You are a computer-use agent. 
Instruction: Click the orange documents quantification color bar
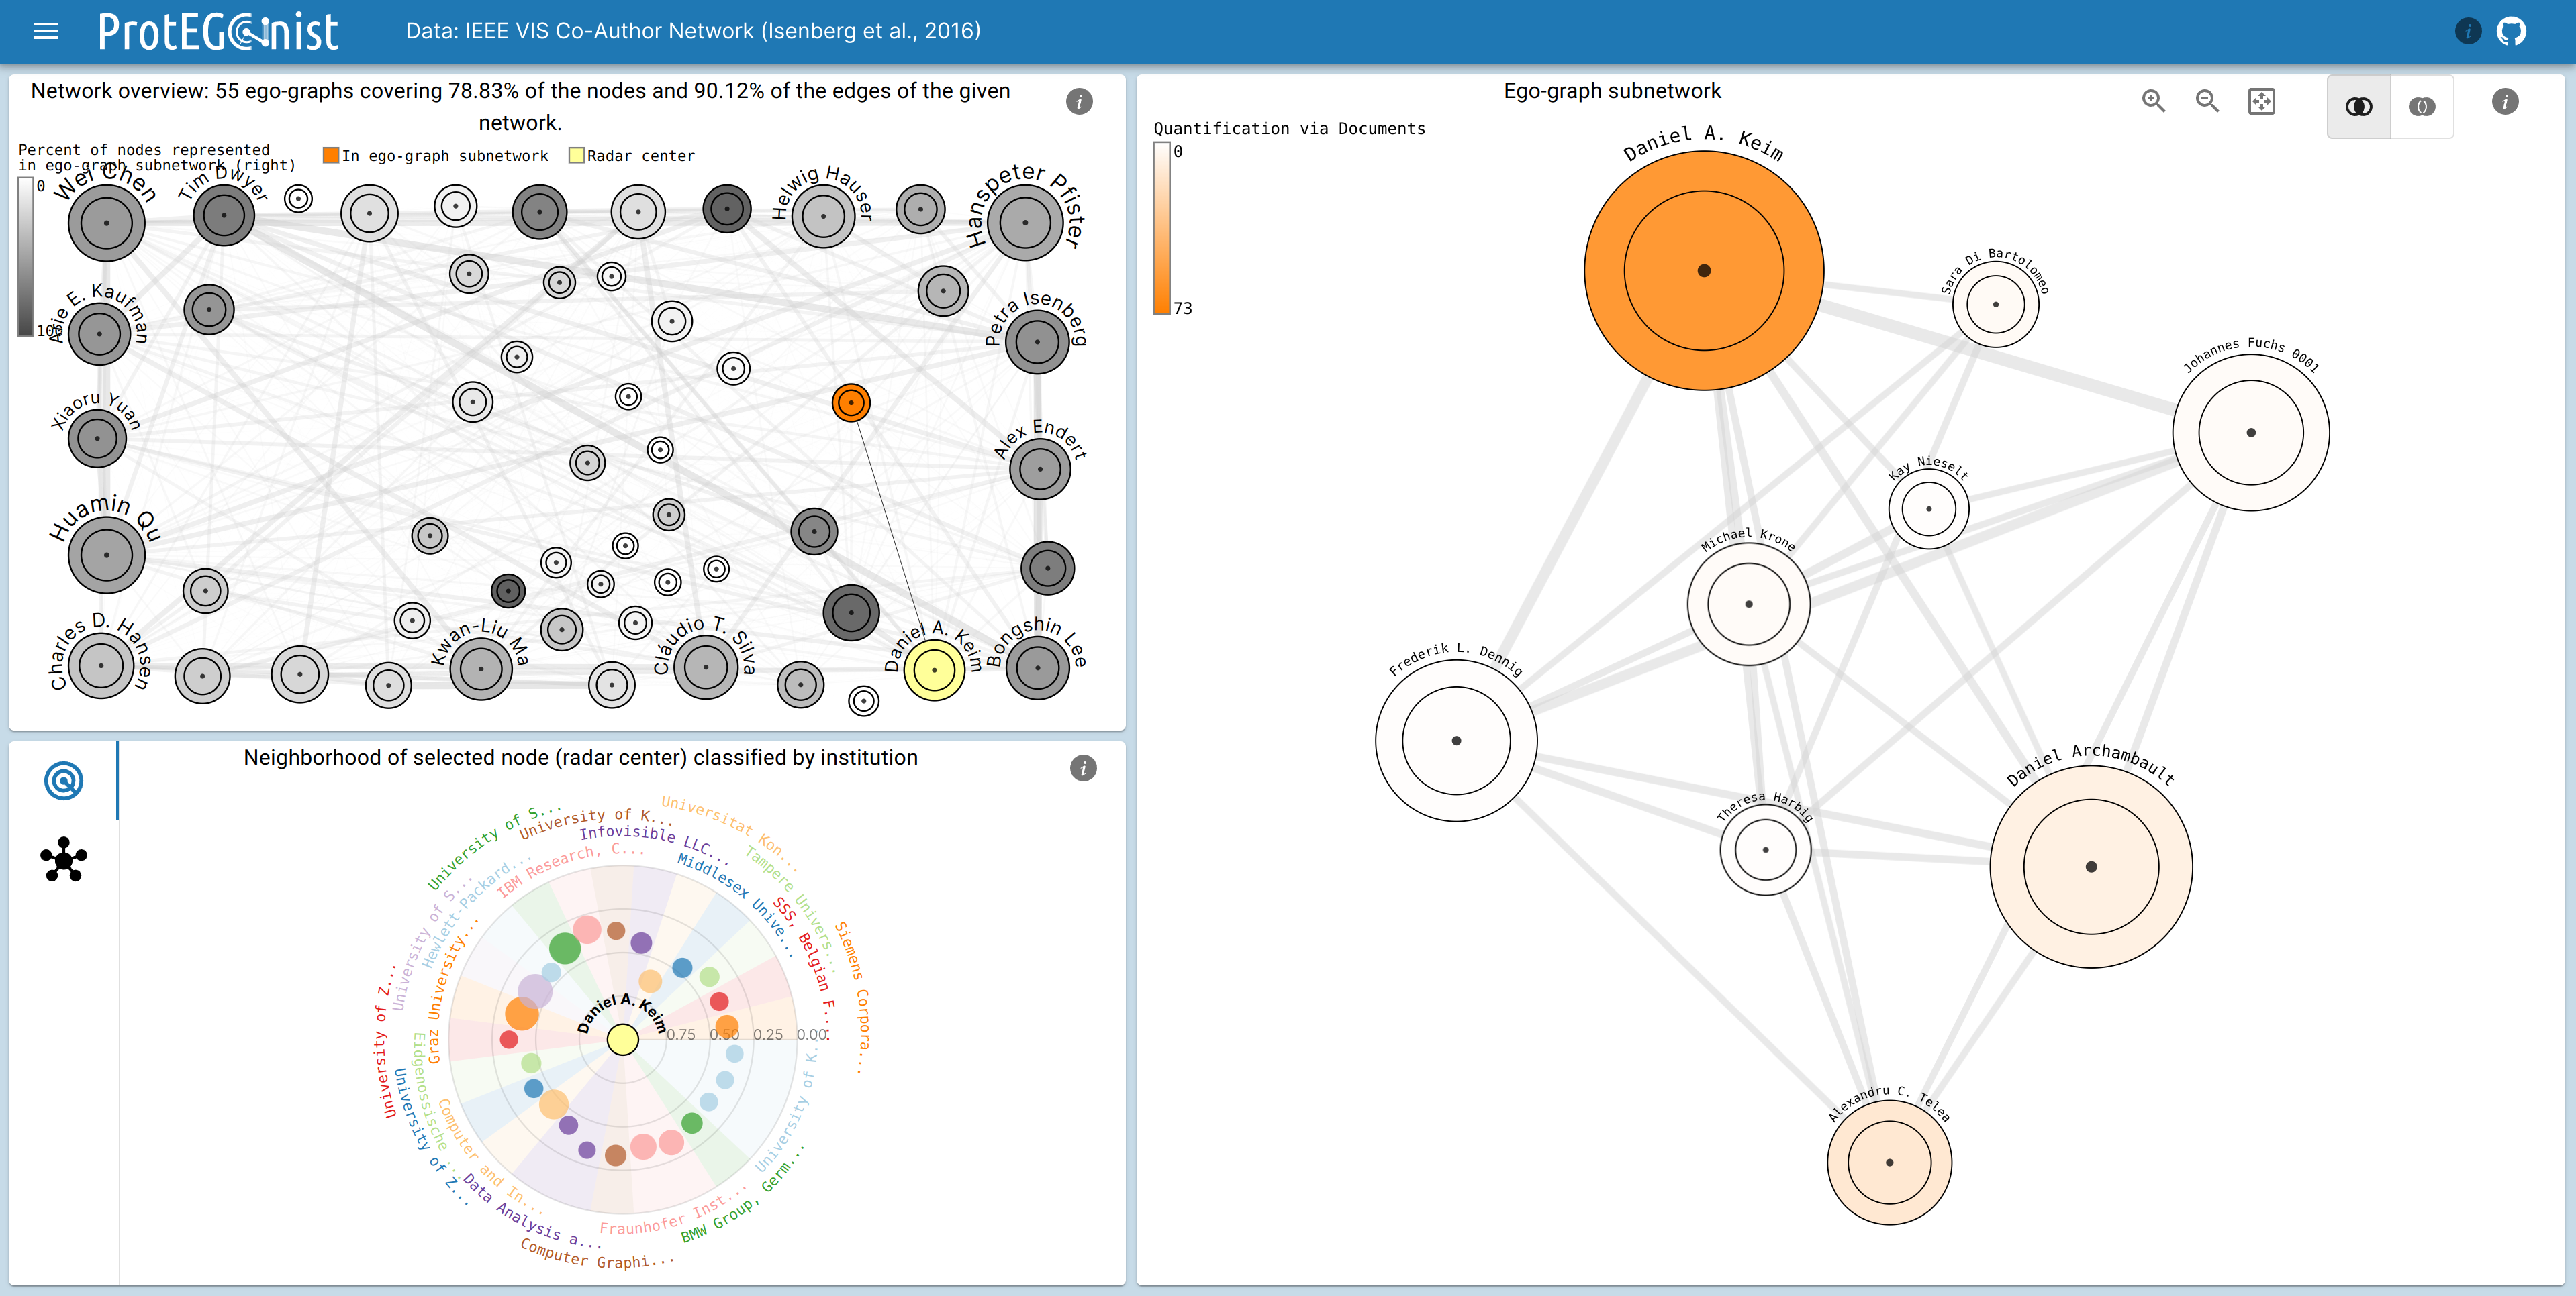(x=1161, y=228)
